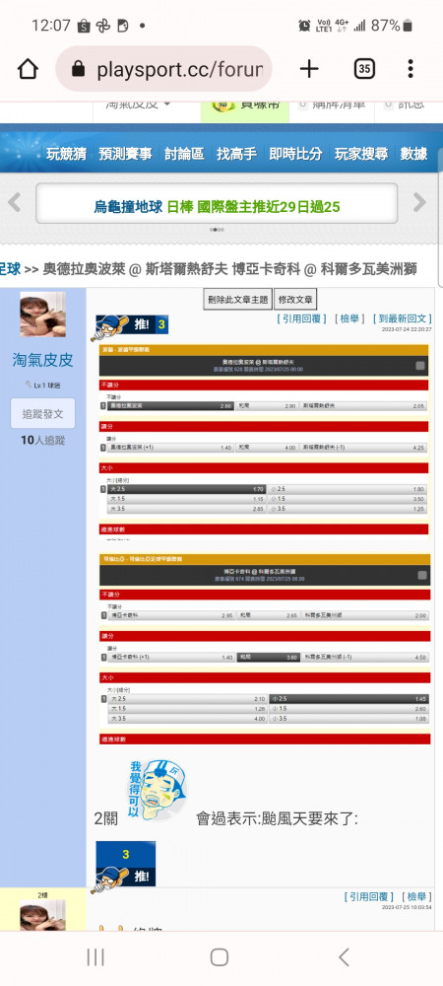Tick the gray box on 博亞卡奇科 match header

click(x=422, y=575)
